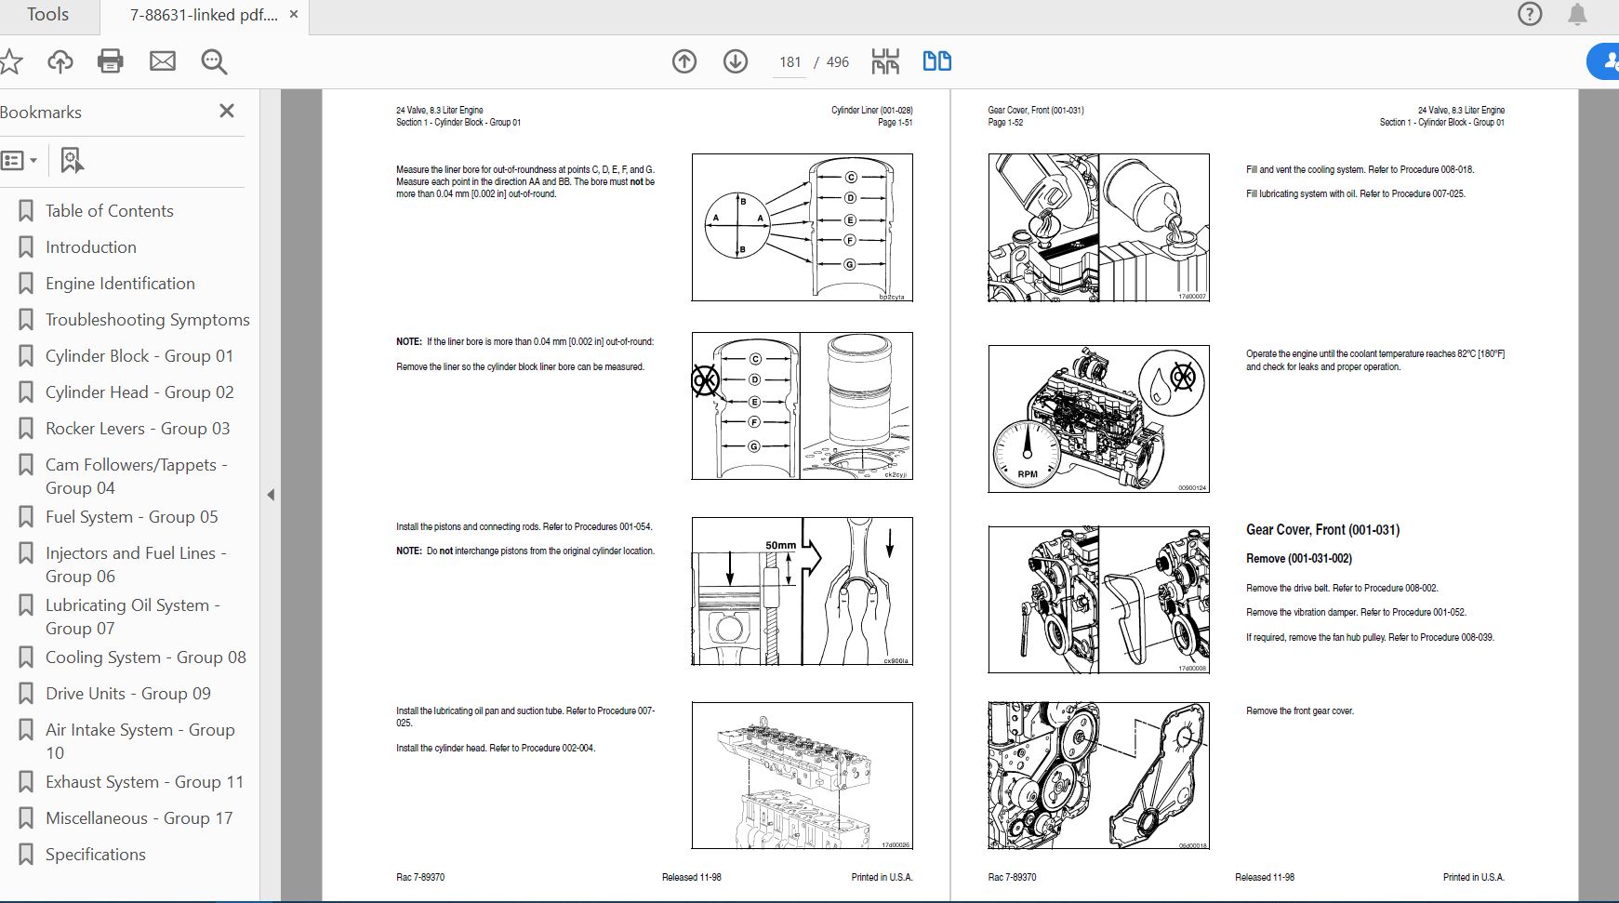Image resolution: width=1619 pixels, height=903 pixels.
Task: Go to Cam Followers/Tappets - Group 04
Action: coord(137,476)
